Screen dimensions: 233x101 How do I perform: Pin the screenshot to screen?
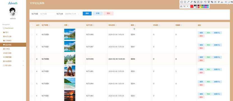point(219,2)
